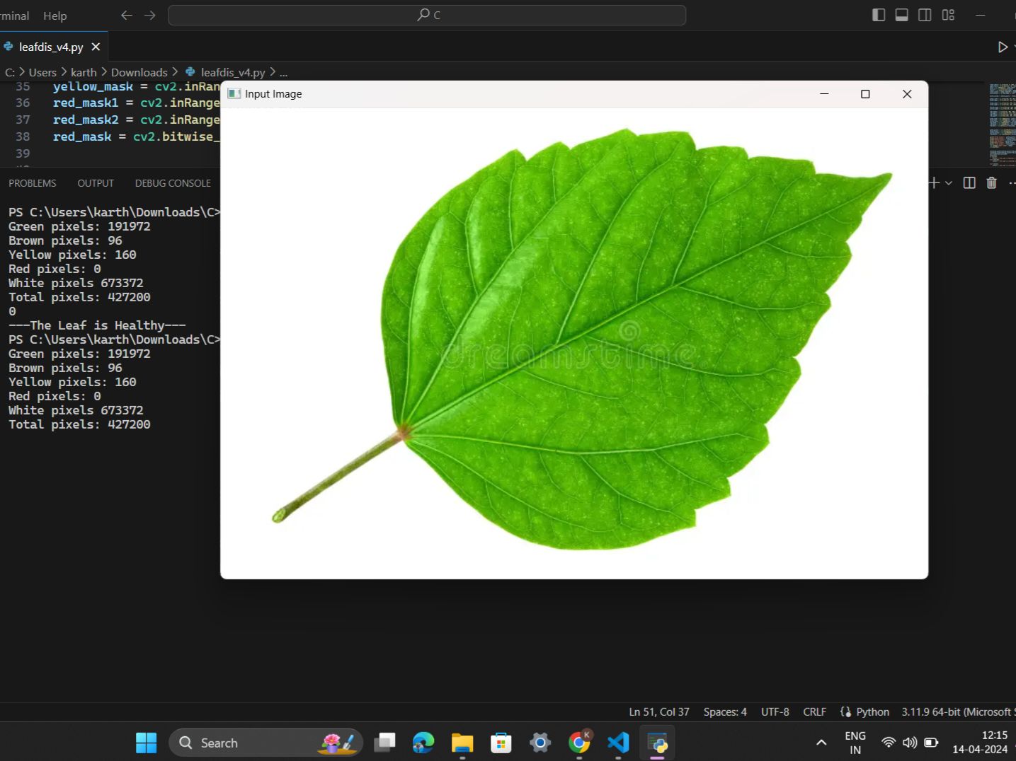1016x761 pixels.
Task: Switch to the OUTPUT tab
Action: coord(95,182)
